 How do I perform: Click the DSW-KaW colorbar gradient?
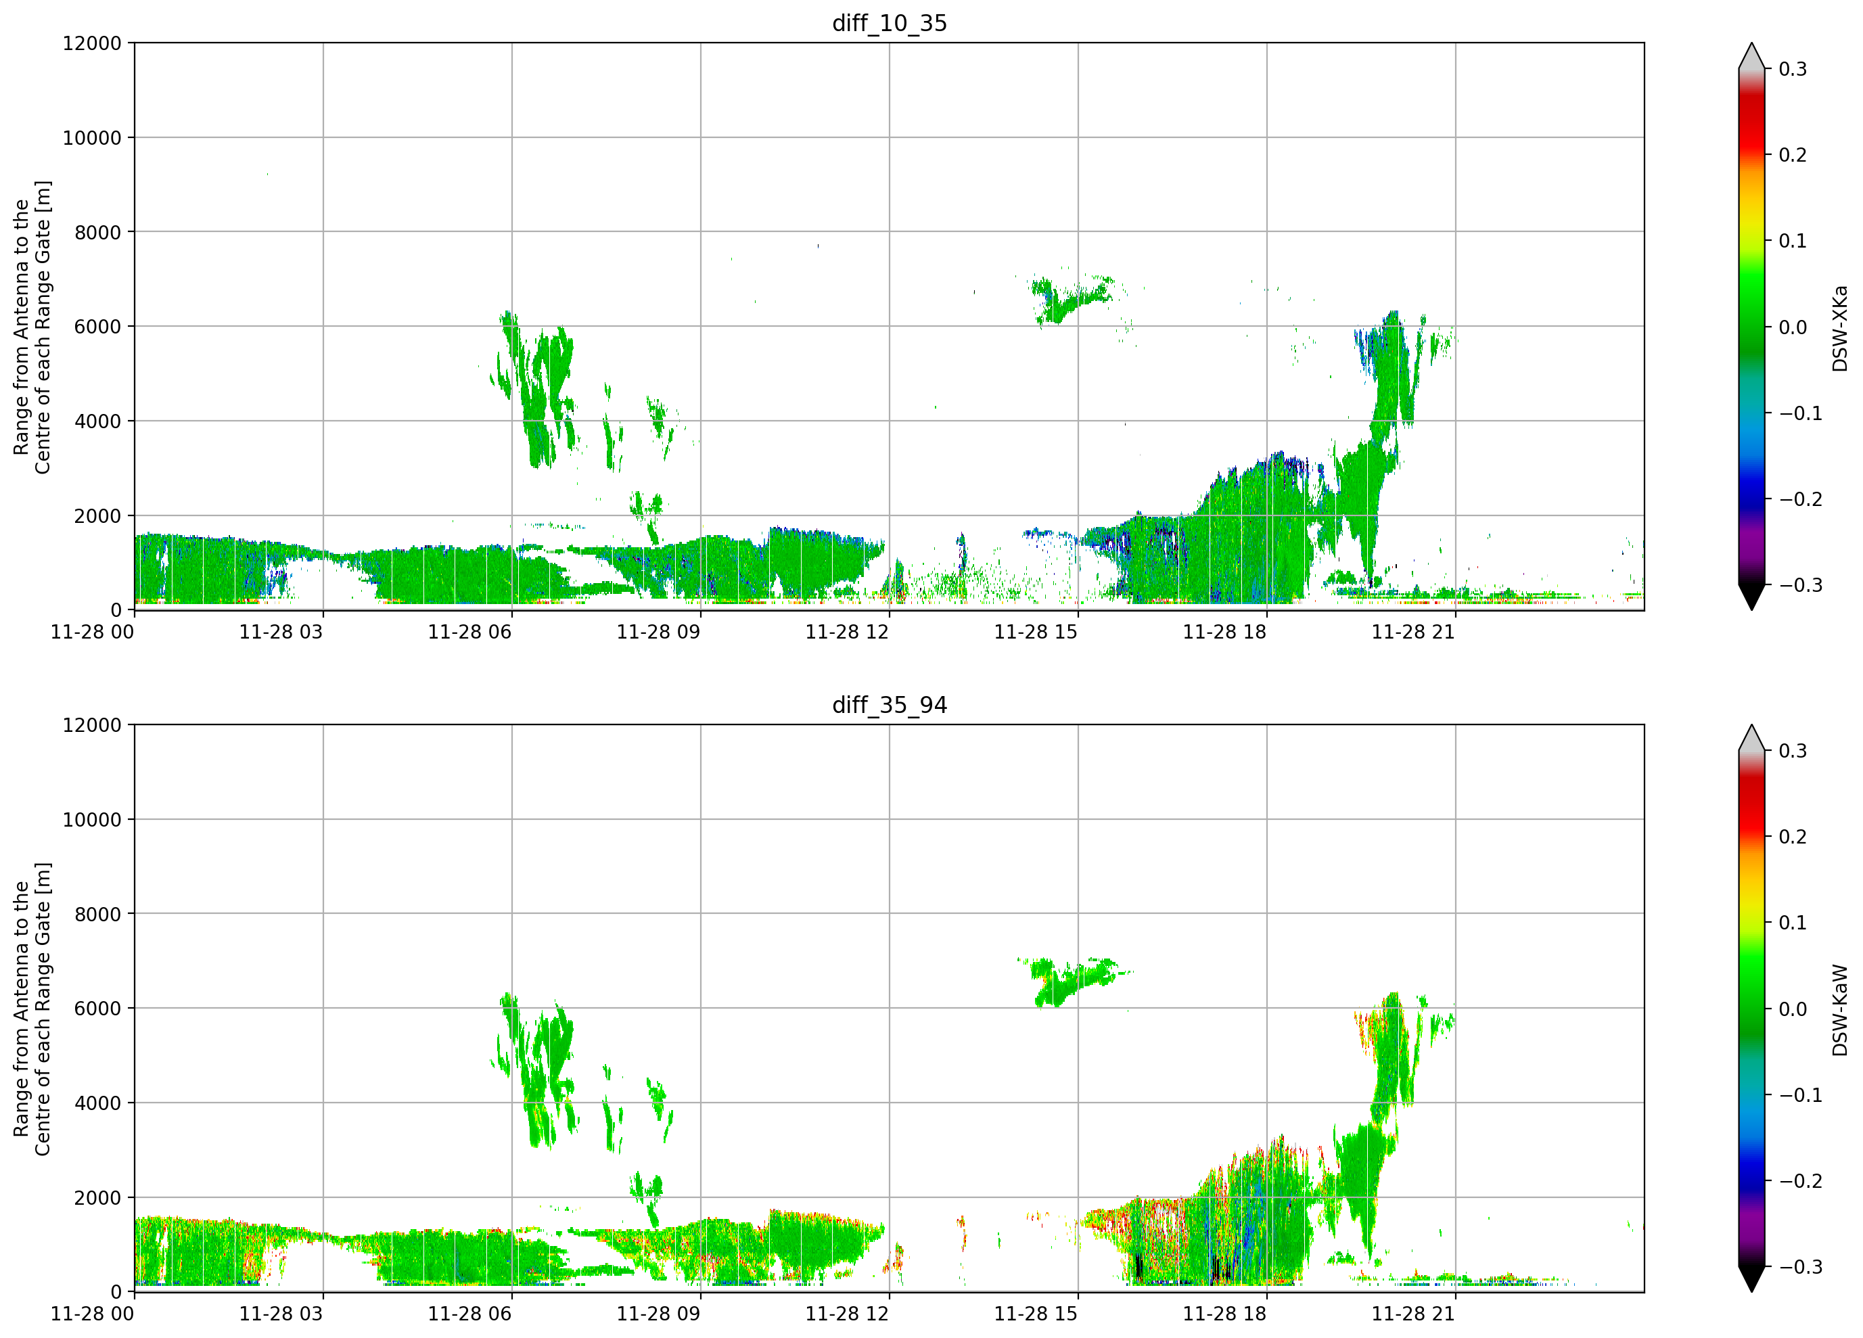(x=1751, y=1009)
